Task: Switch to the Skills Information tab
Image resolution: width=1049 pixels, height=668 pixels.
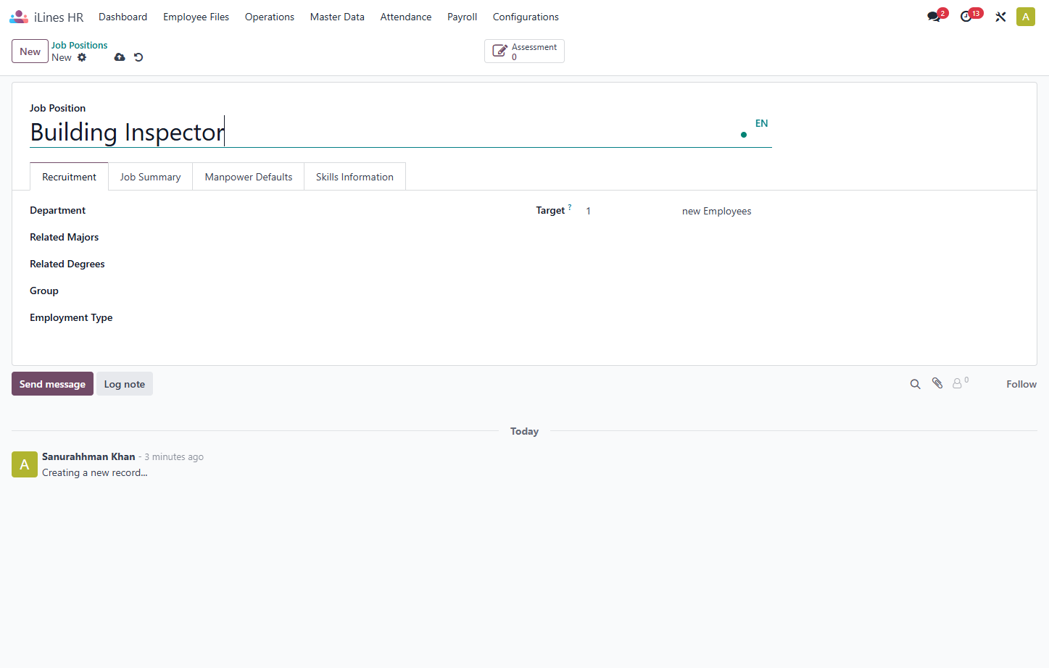Action: (354, 177)
